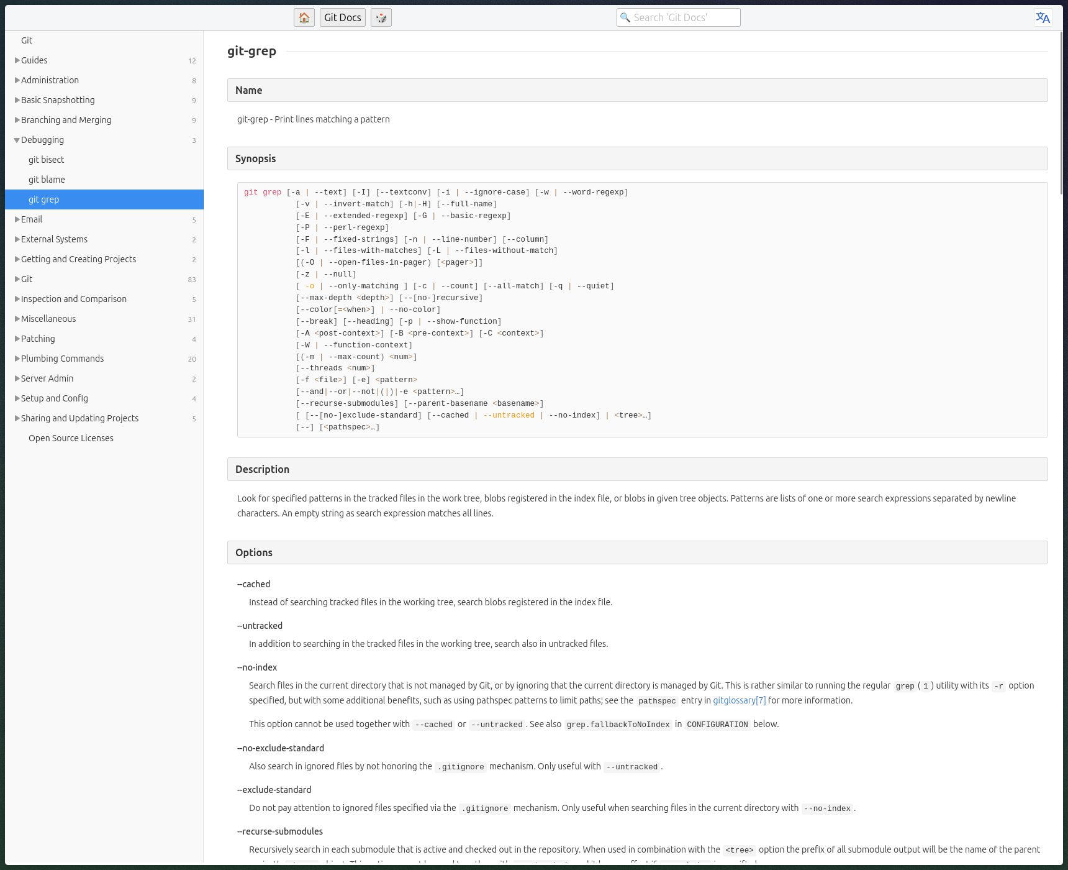Expand the Administration section arrow
Image resolution: width=1068 pixels, height=870 pixels.
(x=17, y=80)
